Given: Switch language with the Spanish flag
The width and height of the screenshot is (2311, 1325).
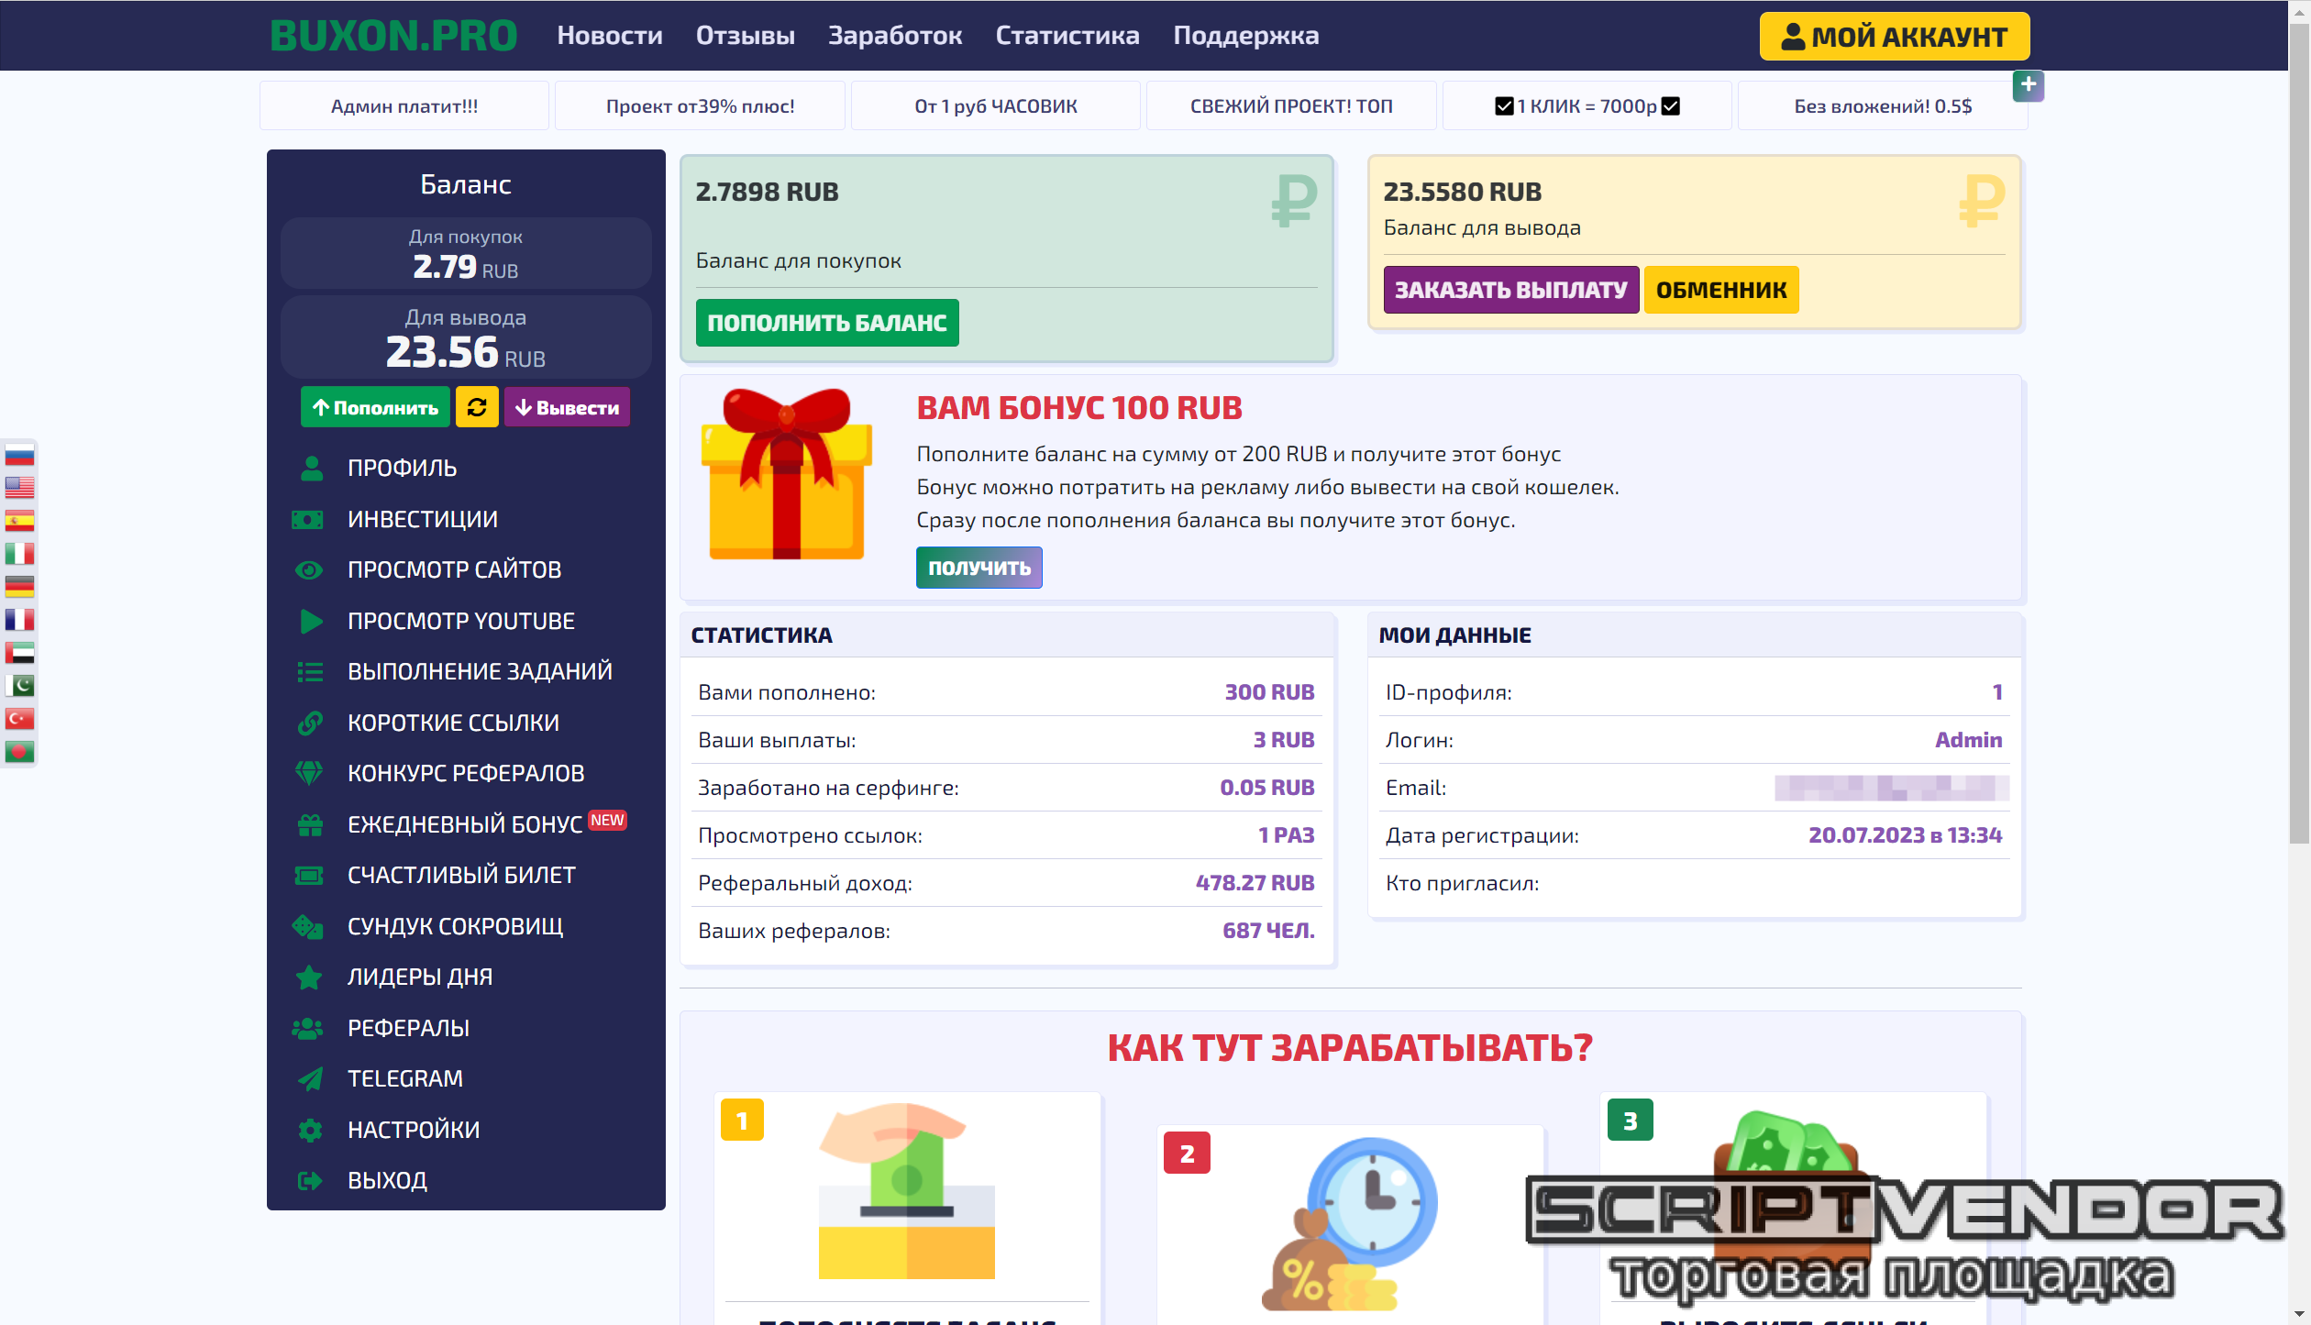Looking at the screenshot, I should tap(19, 521).
